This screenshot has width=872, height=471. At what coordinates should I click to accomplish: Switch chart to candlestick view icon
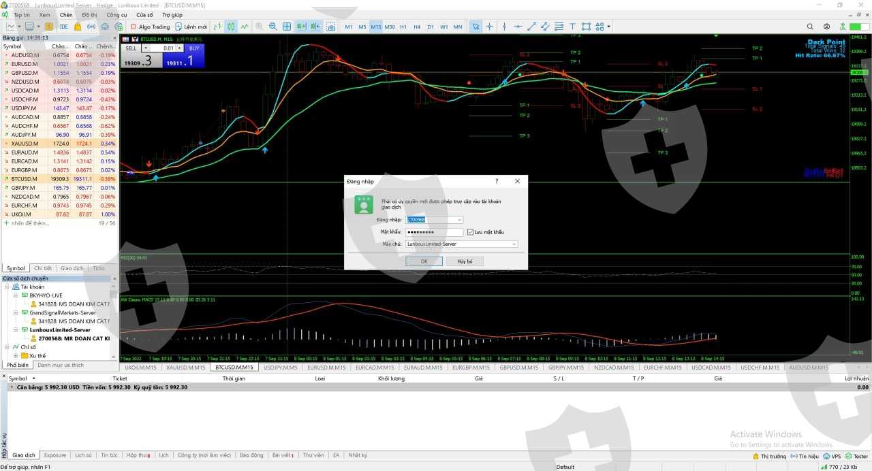[x=231, y=27]
